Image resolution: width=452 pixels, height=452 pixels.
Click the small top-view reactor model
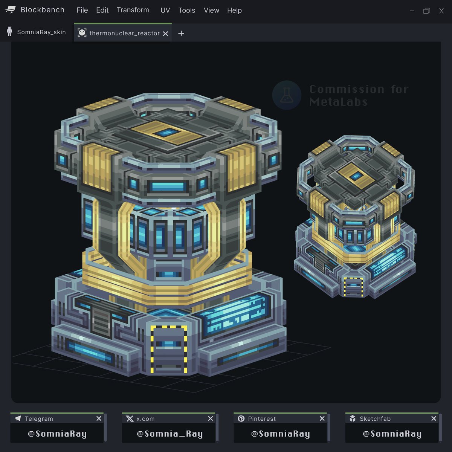tap(356, 217)
